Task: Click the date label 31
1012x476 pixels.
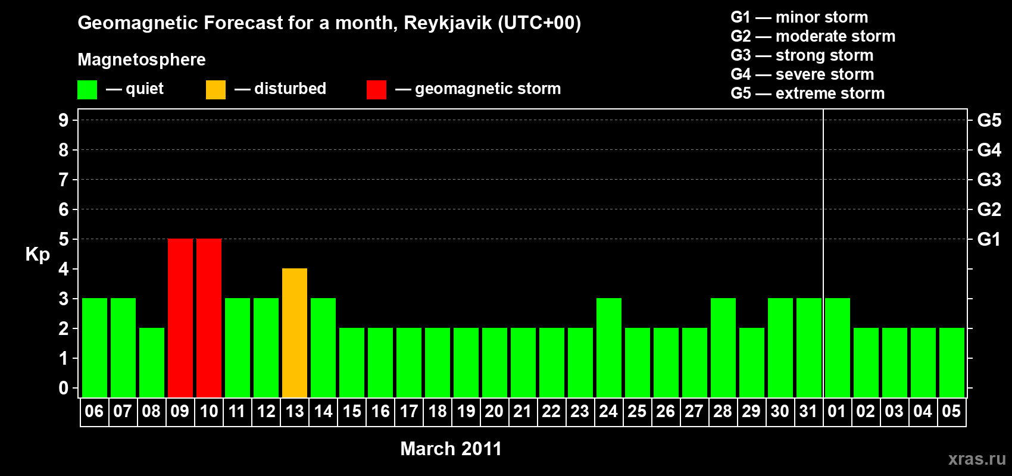Action: coord(808,412)
